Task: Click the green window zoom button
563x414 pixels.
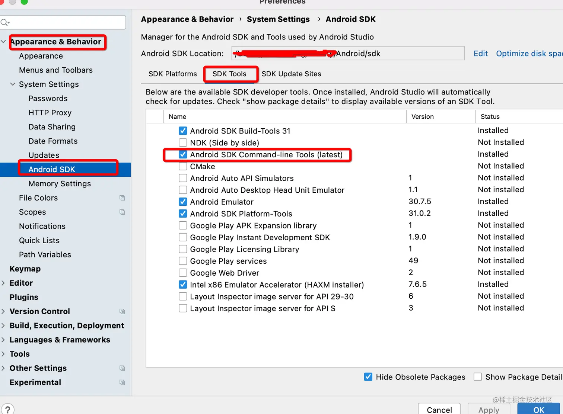Action: click(24, 1)
